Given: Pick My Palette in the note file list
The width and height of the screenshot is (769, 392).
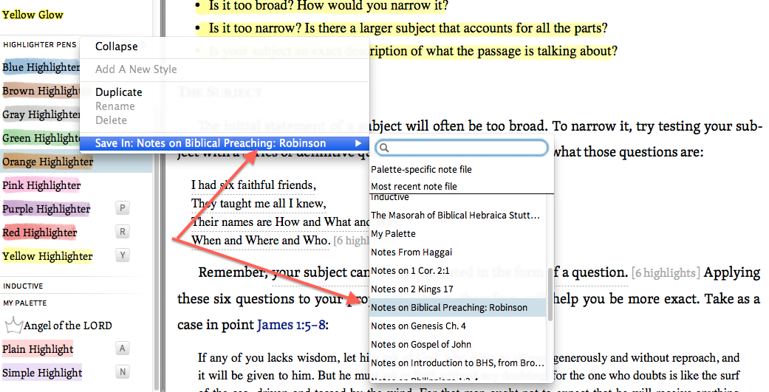Looking at the screenshot, I should tap(393, 234).
